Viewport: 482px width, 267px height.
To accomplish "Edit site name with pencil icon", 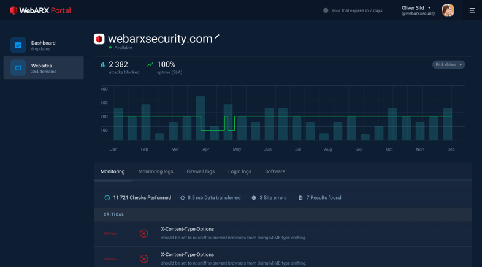I will pyautogui.click(x=217, y=37).
